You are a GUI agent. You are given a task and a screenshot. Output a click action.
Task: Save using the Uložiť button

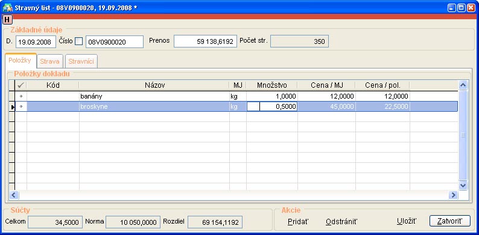coord(407,221)
